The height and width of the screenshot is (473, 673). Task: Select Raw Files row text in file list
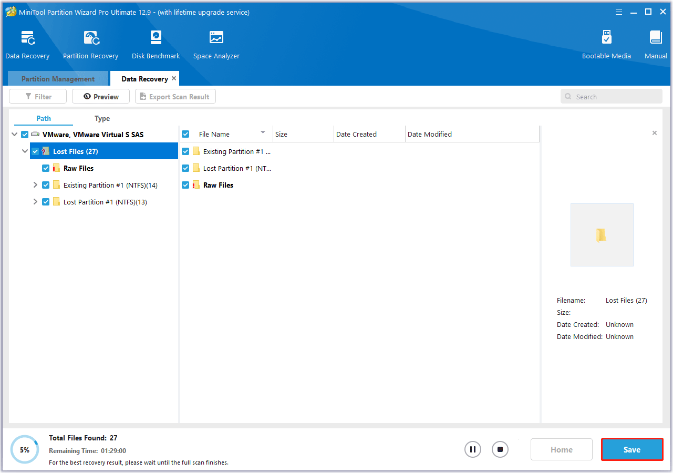click(218, 185)
